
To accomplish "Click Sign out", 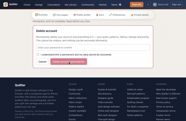I will 176,5.
